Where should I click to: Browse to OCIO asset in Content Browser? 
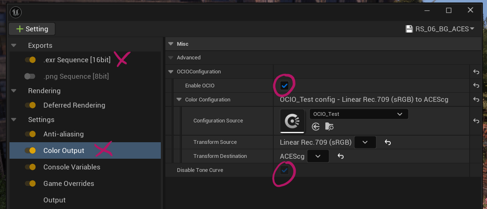coord(329,127)
